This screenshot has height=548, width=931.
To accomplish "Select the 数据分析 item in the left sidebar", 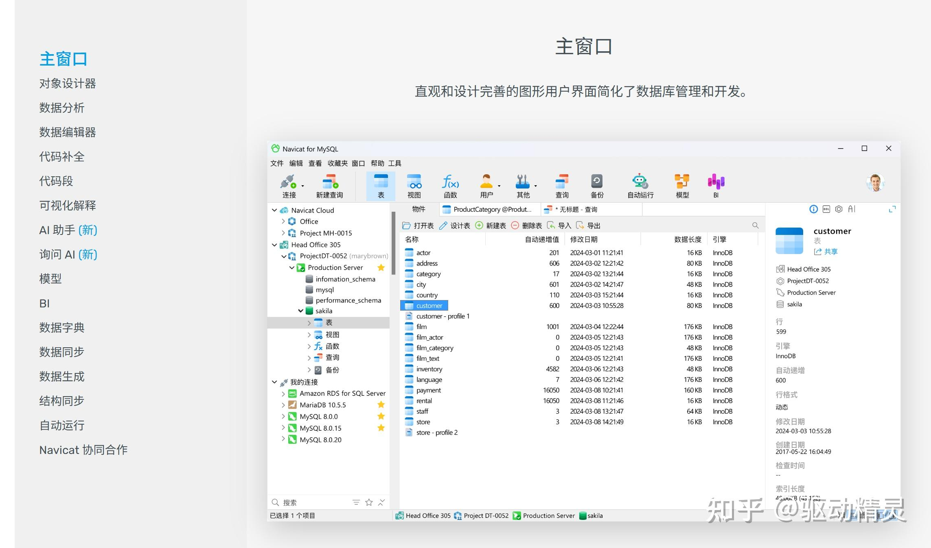I will 62,108.
